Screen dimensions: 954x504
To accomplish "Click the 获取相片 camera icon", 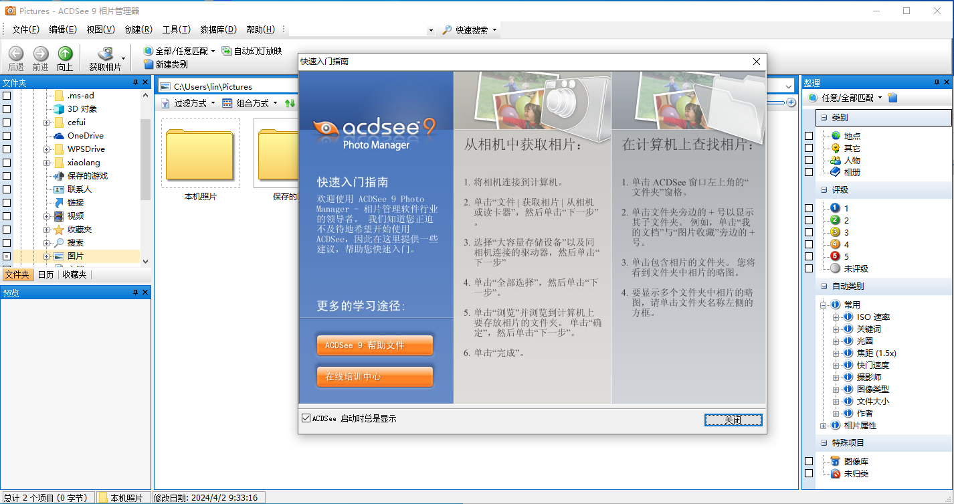I will (105, 54).
